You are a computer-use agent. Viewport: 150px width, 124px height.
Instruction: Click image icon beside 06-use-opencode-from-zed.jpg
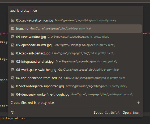(x=12, y=78)
